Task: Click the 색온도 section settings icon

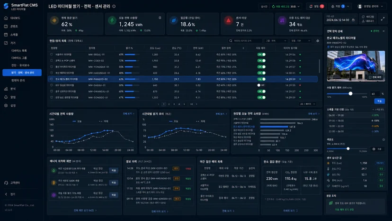Action: point(383,139)
